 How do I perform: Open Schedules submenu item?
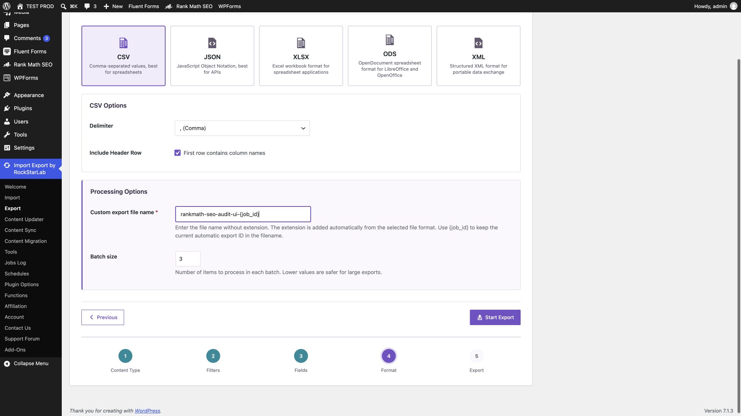[x=17, y=273]
